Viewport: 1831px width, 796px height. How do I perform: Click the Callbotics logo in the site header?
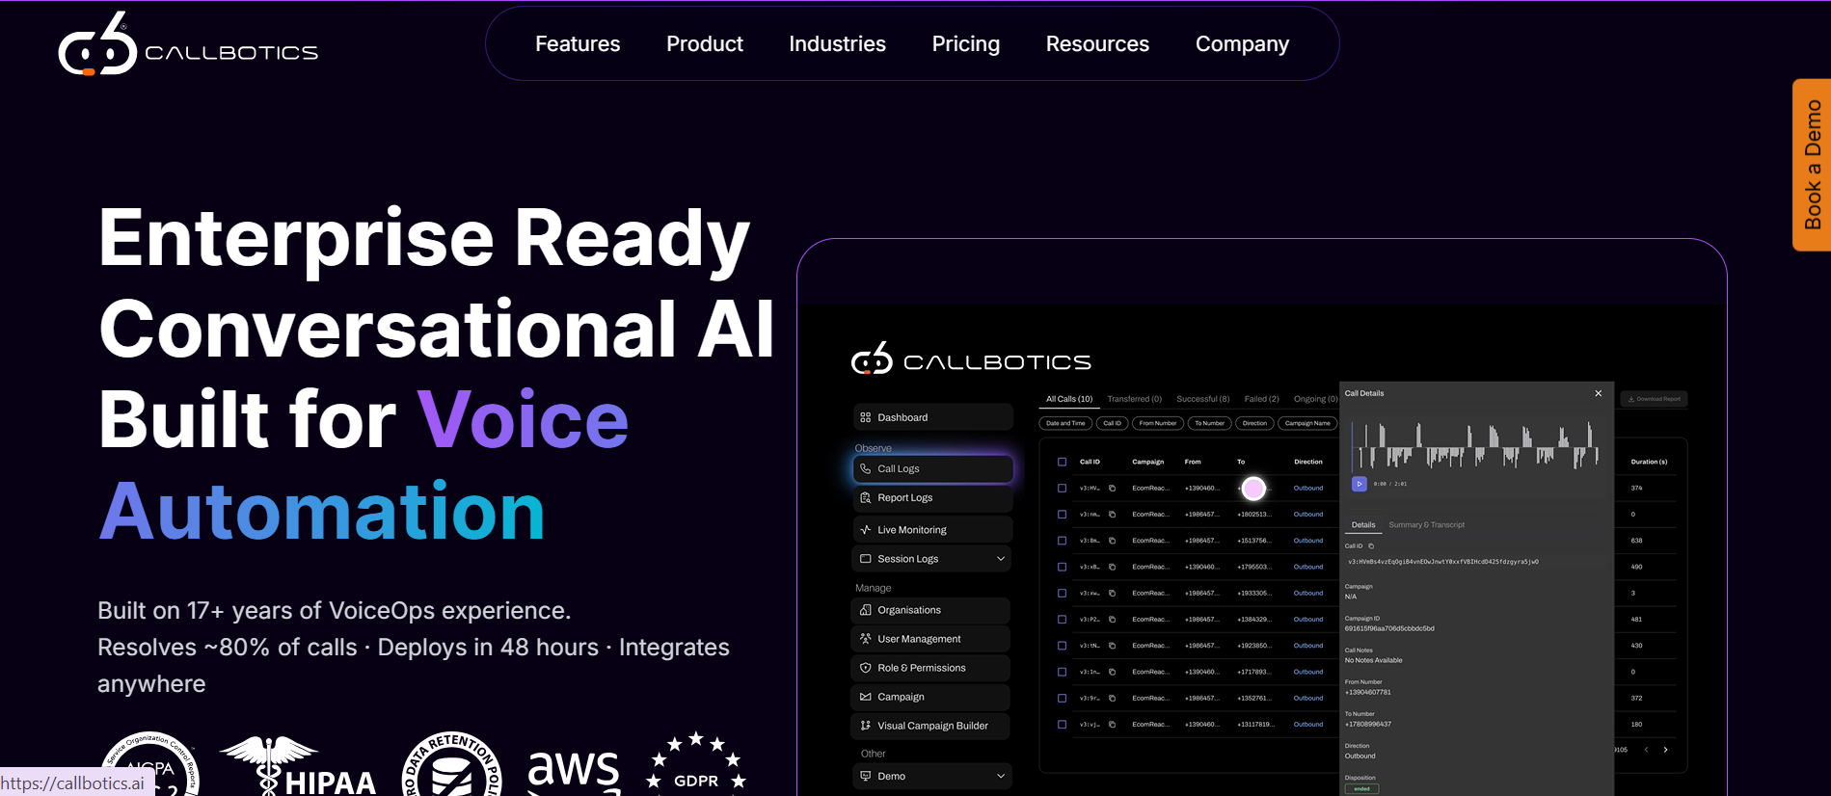[188, 44]
